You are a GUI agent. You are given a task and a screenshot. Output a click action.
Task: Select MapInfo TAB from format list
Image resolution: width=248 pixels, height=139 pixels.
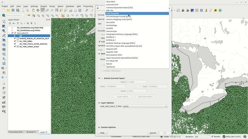click(x=137, y=52)
